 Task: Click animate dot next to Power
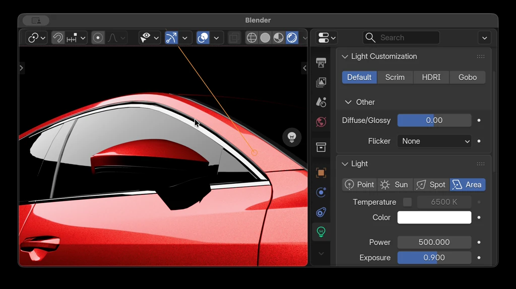tap(479, 242)
